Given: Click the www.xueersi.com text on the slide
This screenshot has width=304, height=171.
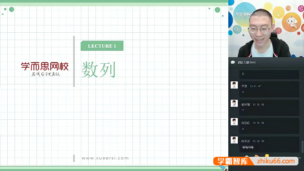Looking at the screenshot, I should point(105,158).
